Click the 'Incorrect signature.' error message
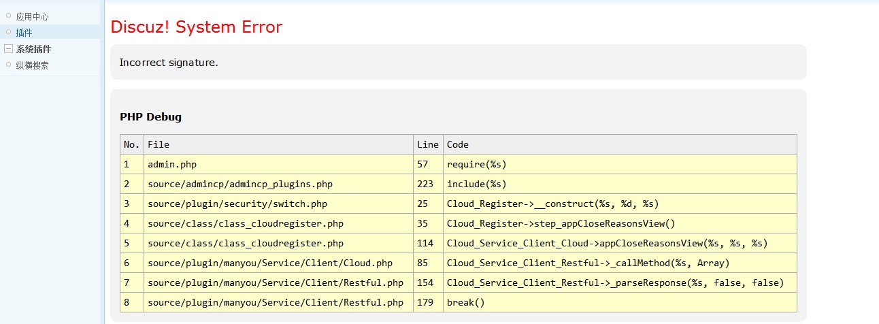Screen dimensions: 879x324 [x=169, y=63]
